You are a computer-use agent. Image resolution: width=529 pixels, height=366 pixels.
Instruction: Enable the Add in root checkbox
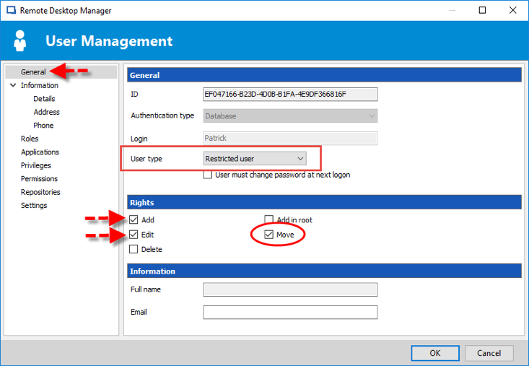(x=268, y=220)
